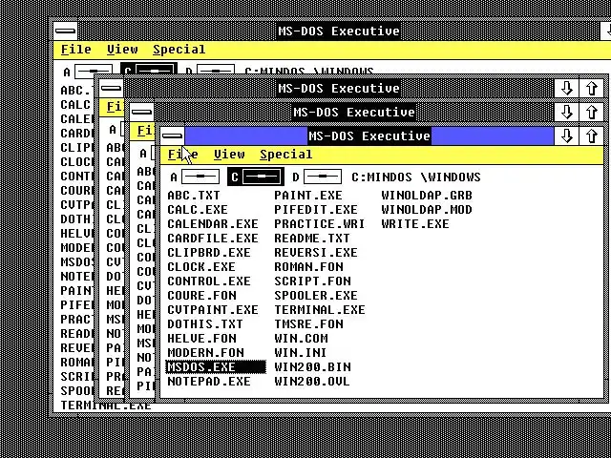Open File menu in rearmost window
611x458 pixels.
pos(76,50)
